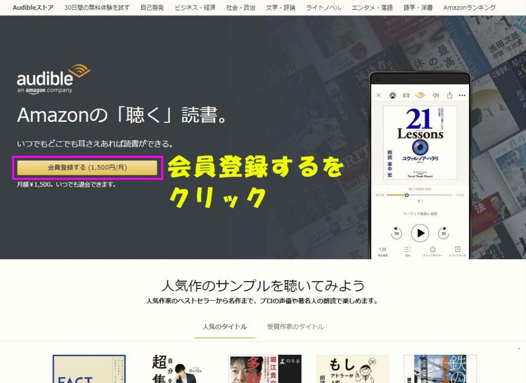Open the Amazonランキング page
This screenshot has height=383, width=526.
(x=469, y=7)
